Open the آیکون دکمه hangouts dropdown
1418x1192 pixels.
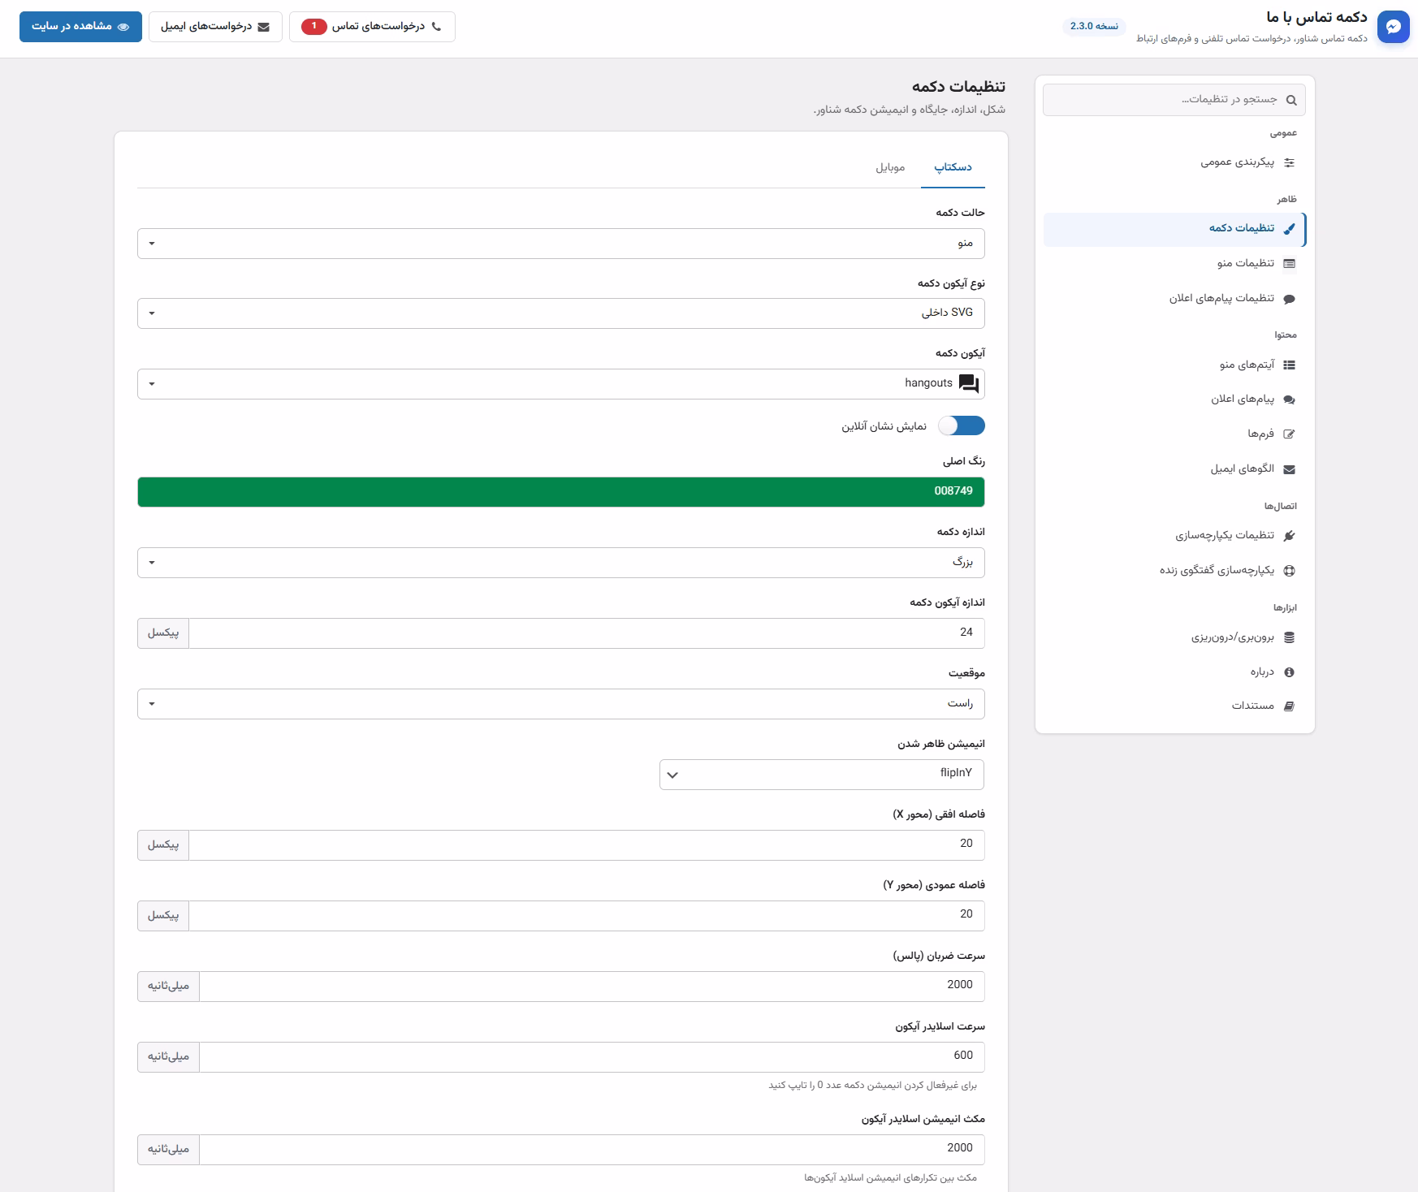click(561, 384)
